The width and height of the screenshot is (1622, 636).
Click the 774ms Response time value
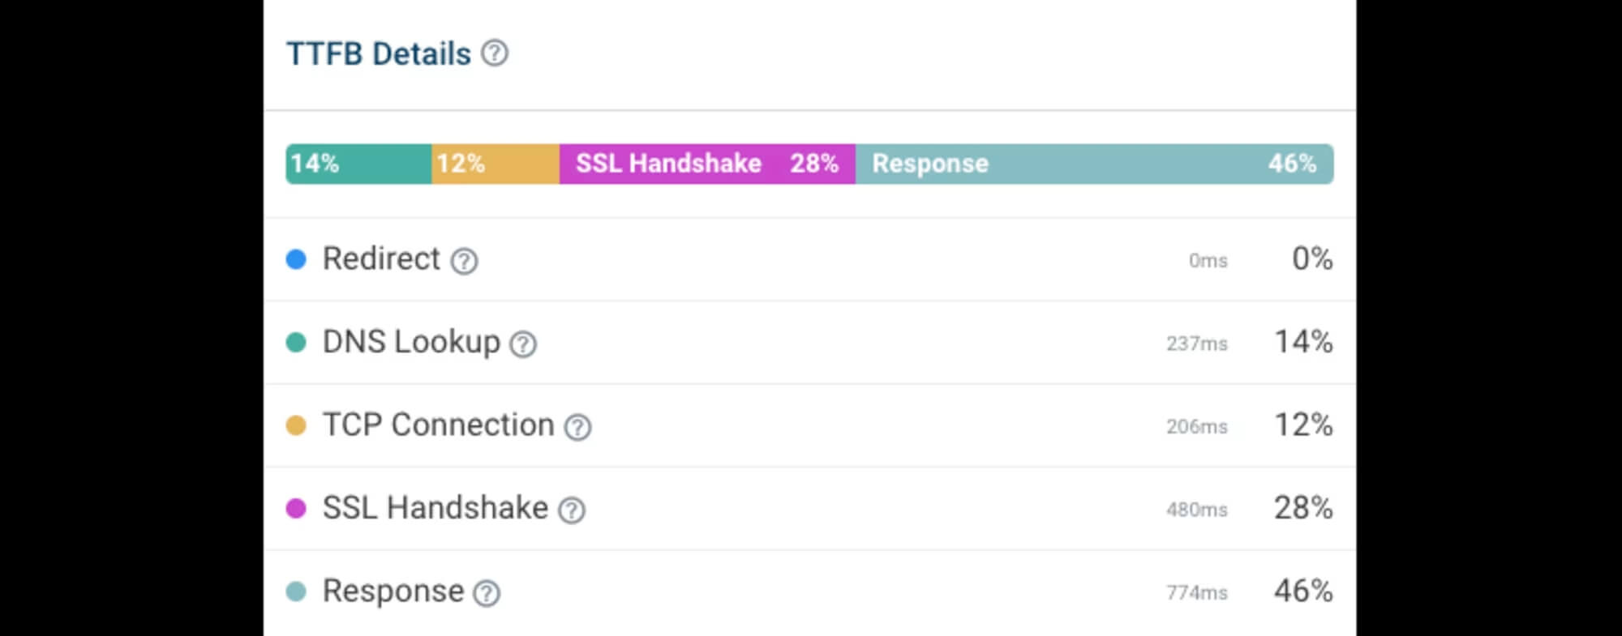tap(1197, 593)
